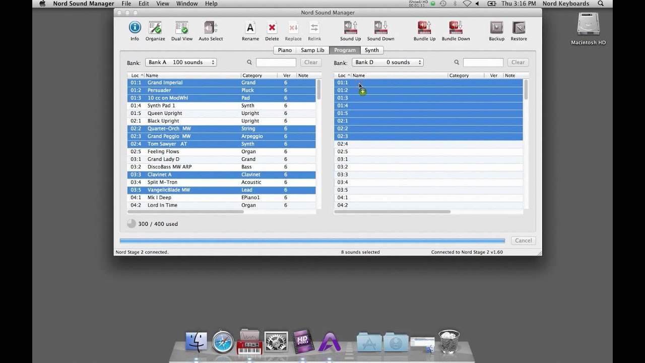Sort the right list by Category column

[x=466, y=76]
